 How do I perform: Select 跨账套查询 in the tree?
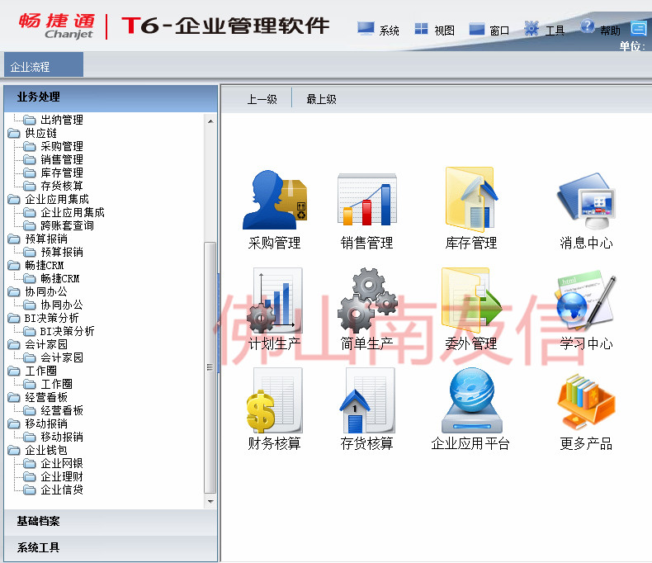pyautogui.click(x=67, y=225)
